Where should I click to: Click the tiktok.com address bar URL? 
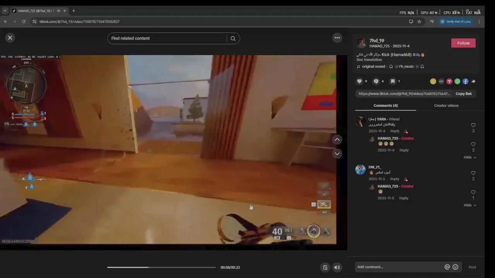coord(79,22)
